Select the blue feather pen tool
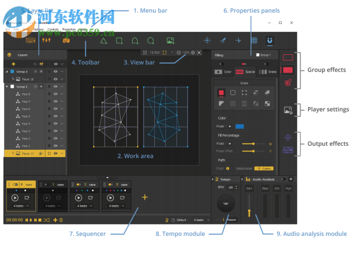This screenshot has width=364, height=257. pos(223,41)
